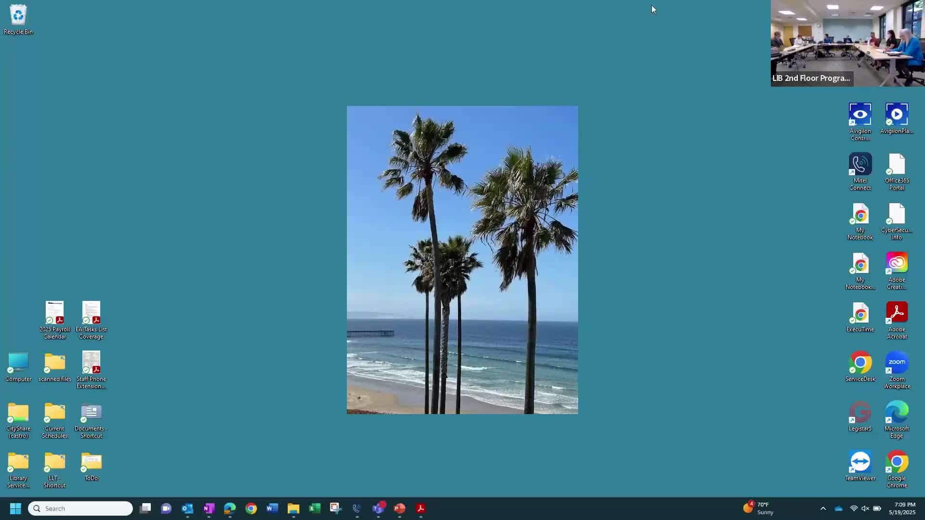Screen dimensions: 925x520
Task: Open the TeamViewer desktop shortcut
Action: pos(860,462)
